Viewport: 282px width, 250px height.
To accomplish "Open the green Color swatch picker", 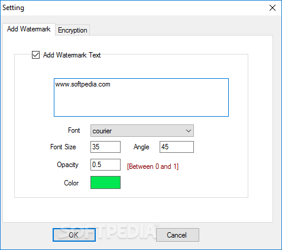I will pos(105,182).
